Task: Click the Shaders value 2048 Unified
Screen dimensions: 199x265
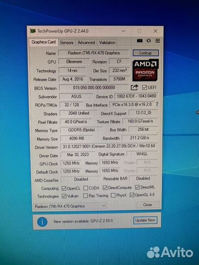Action: pos(79,113)
